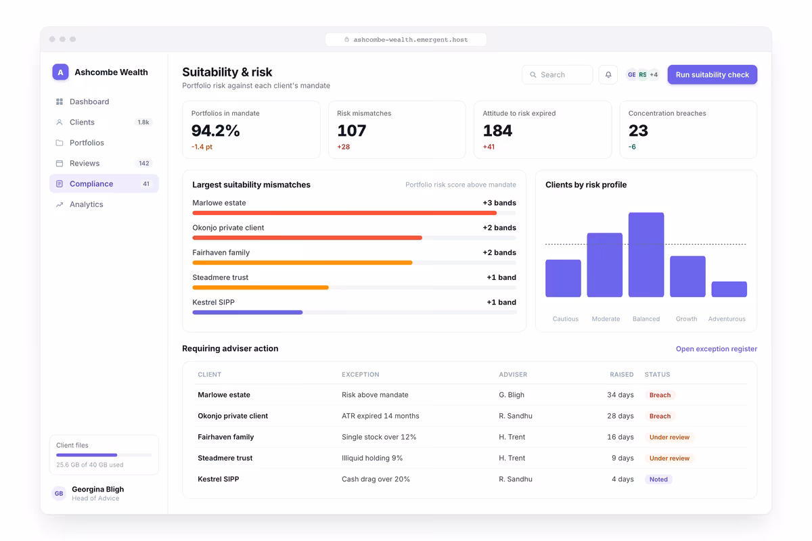Click the Reviews calendar icon
The height and width of the screenshot is (541, 812).
point(60,164)
